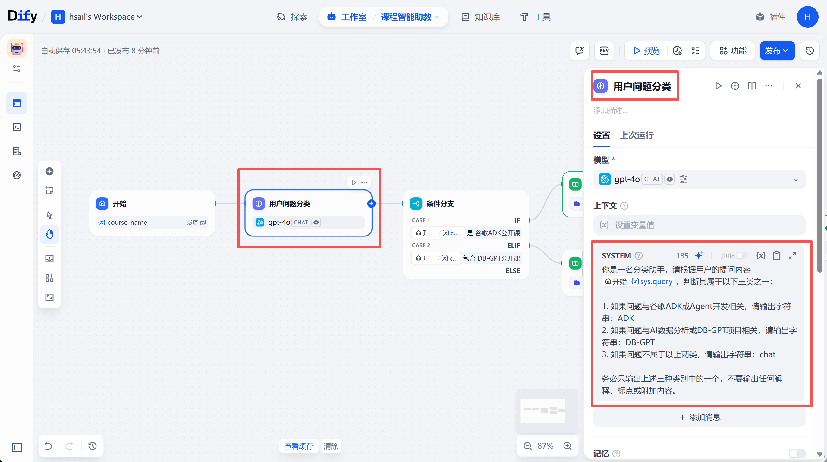Open the 工作室 menu
The height and width of the screenshot is (462, 827).
coord(347,17)
